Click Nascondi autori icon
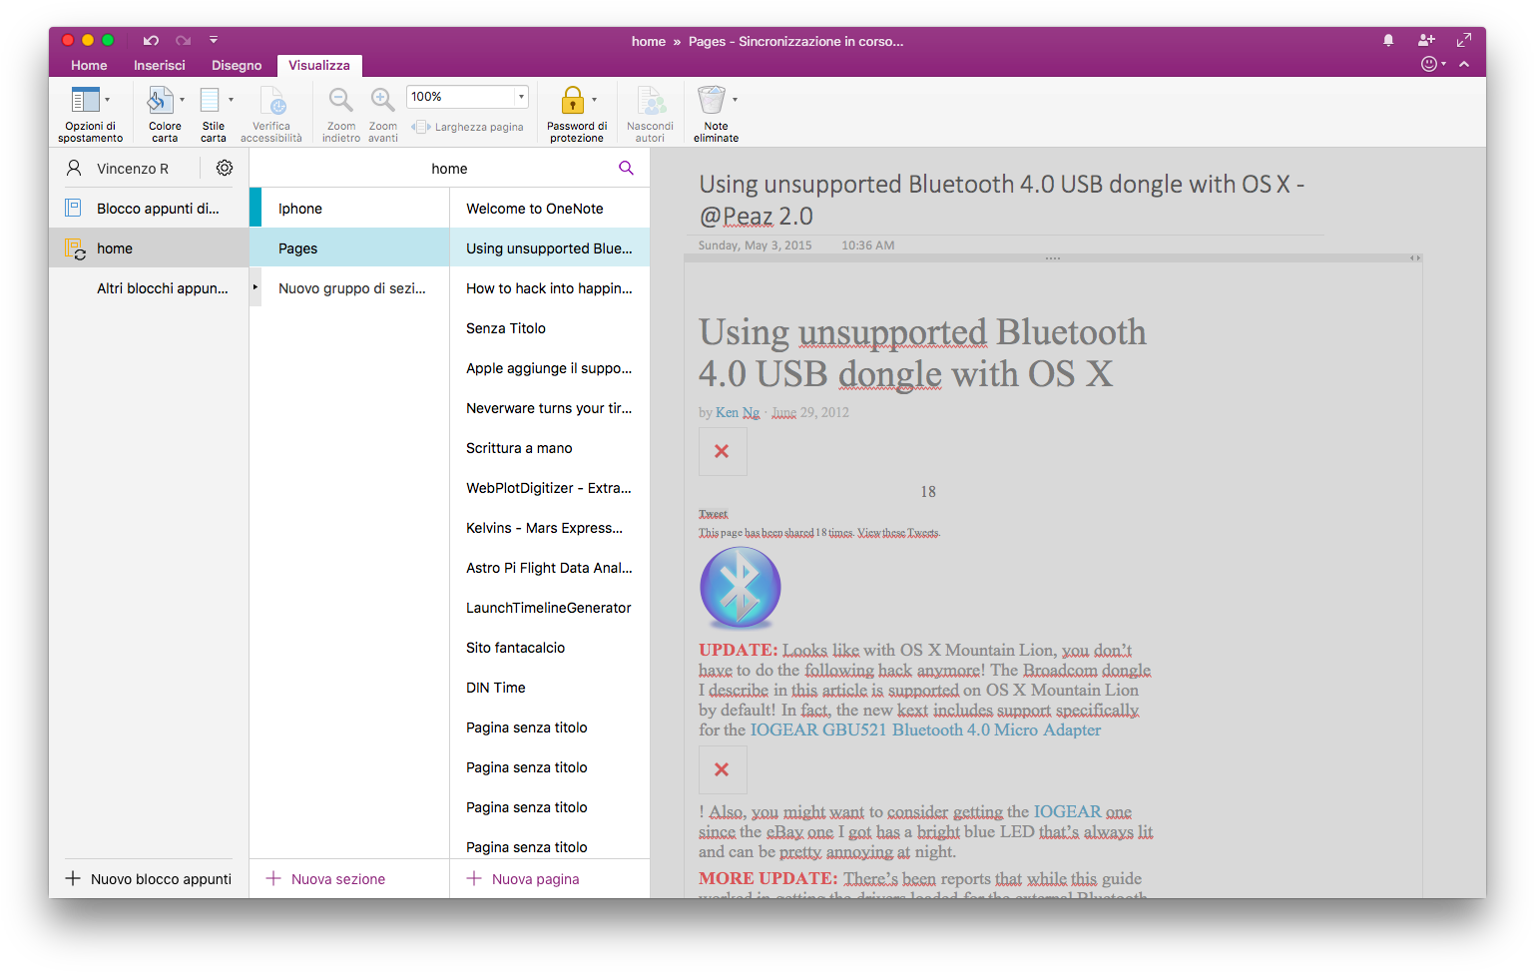Screen dimensions: 1534x972 click(651, 101)
